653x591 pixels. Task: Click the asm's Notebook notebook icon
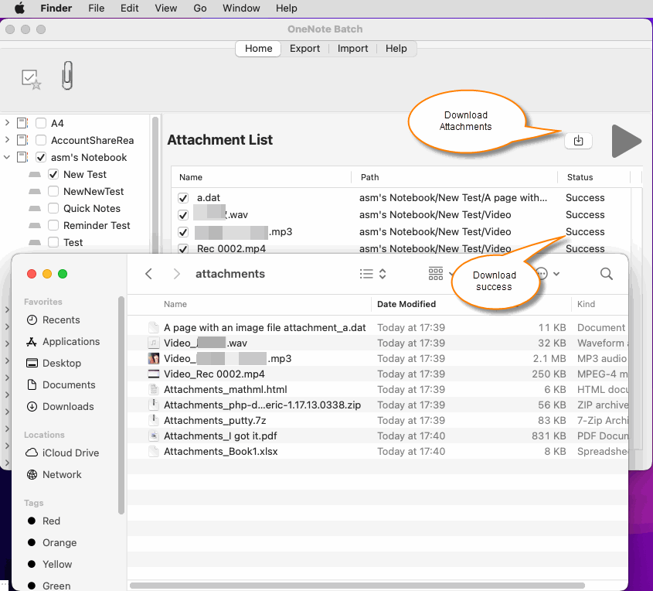22,157
